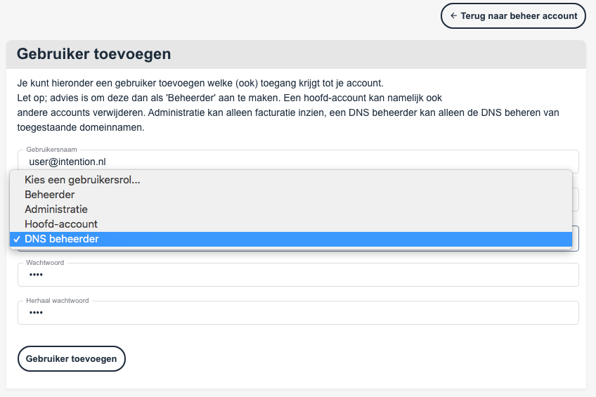Click the 'Gebruiker toevoegen' page heading
Viewport: 596px width, 397px height.
point(94,54)
